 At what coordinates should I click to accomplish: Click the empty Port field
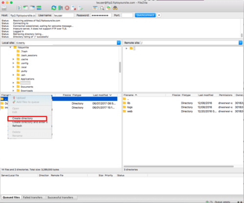click(x=127, y=15)
